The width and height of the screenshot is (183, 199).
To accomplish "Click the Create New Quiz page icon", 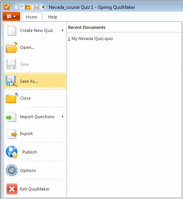I will coord(12,30).
